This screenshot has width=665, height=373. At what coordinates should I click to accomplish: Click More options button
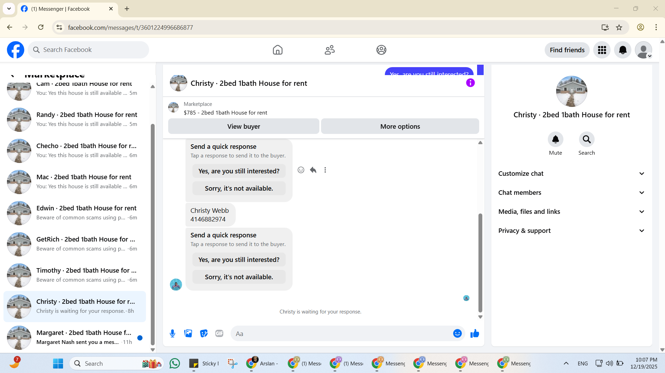click(x=400, y=126)
